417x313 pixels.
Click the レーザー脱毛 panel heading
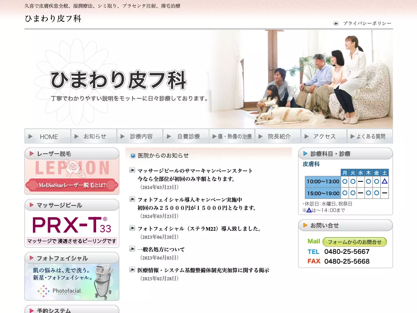72,154
